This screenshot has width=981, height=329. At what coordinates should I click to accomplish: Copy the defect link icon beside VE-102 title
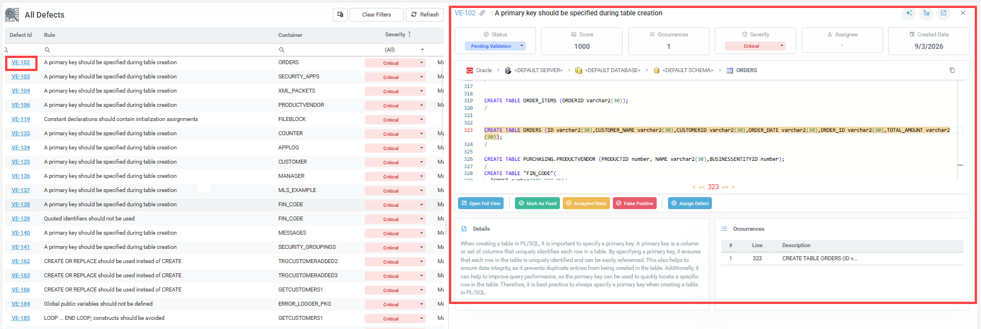tap(483, 13)
